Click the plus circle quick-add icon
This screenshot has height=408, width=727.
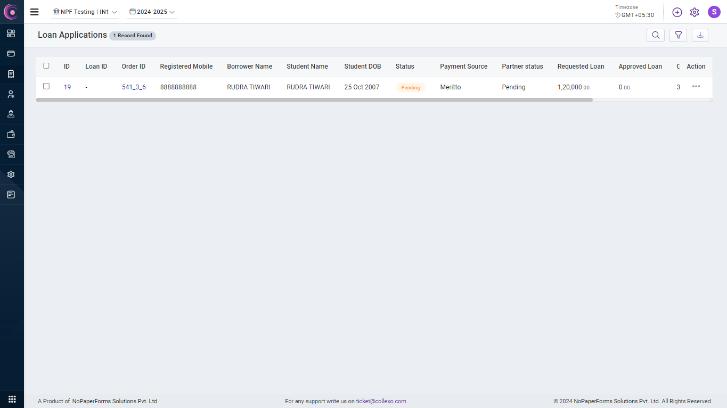677,12
